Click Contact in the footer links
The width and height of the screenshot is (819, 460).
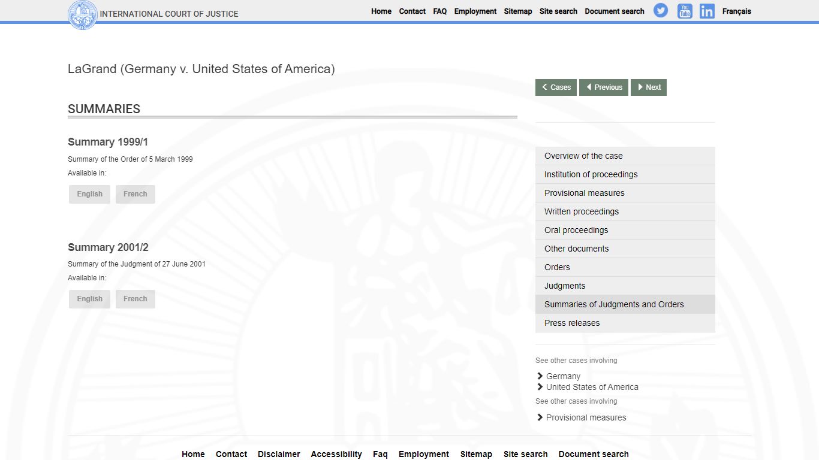[231, 454]
